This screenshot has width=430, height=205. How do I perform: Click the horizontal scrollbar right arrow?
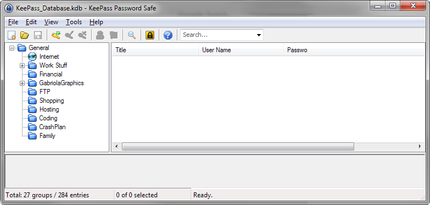[420, 147]
